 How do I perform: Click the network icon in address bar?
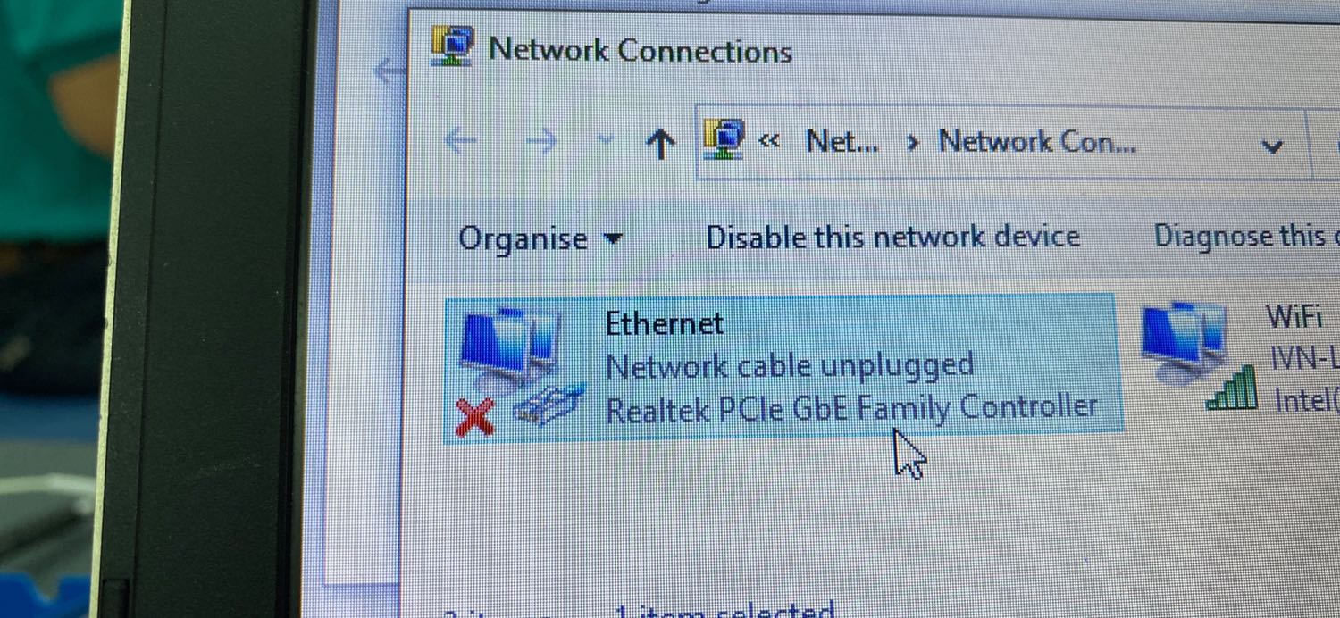[x=724, y=139]
